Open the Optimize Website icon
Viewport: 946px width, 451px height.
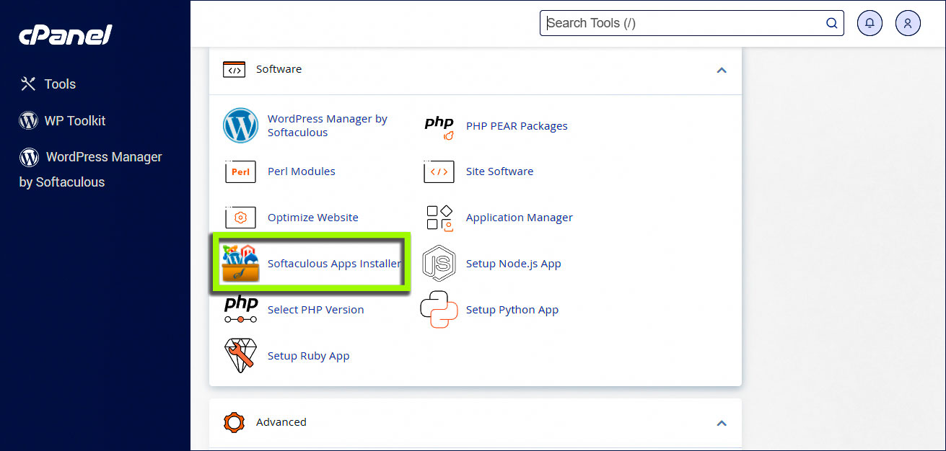[240, 217]
